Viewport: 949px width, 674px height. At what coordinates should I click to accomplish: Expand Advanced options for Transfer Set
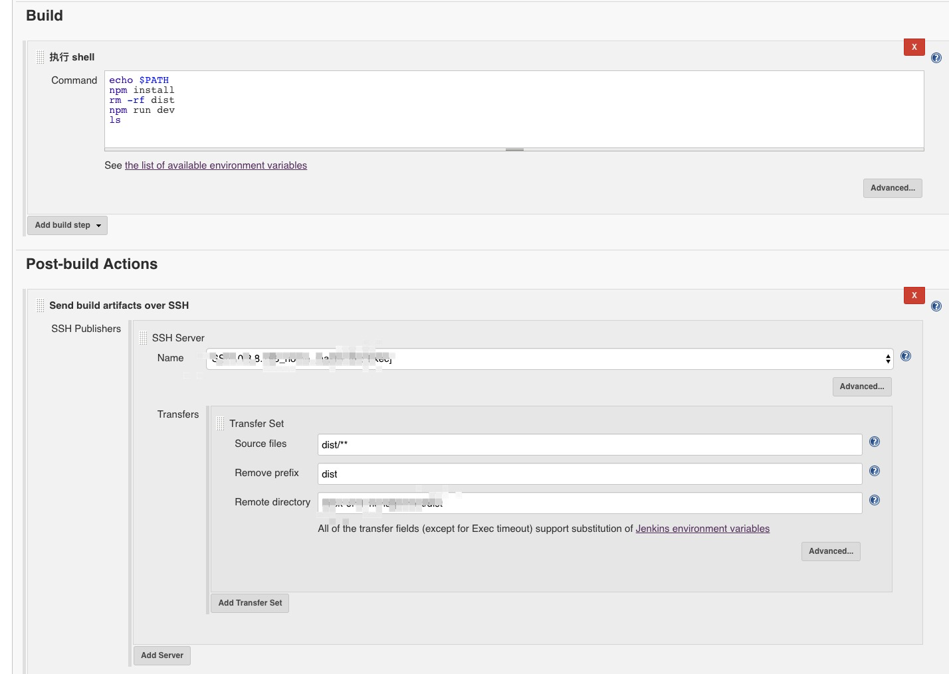831,551
